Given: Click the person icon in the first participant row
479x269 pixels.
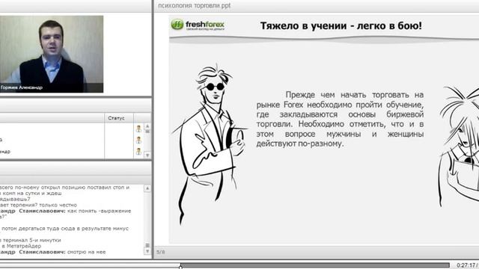Looking at the screenshot, I should tap(138, 129).
